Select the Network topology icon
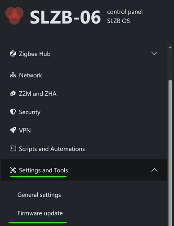This screenshot has height=226, width=174. (x=13, y=75)
